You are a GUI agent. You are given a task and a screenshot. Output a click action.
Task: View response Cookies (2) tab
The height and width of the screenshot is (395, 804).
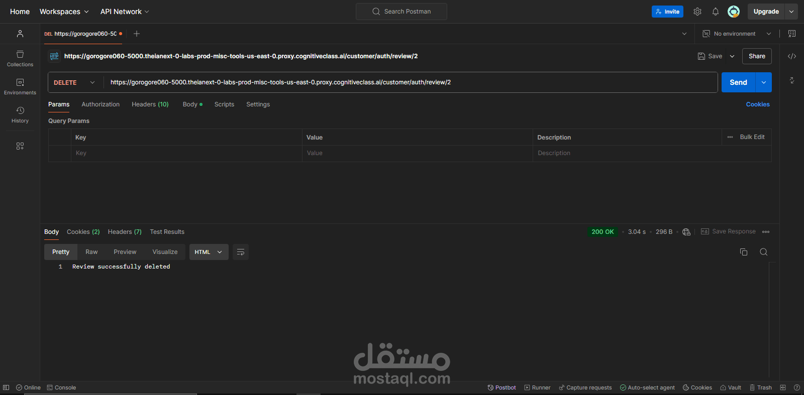[83, 232]
